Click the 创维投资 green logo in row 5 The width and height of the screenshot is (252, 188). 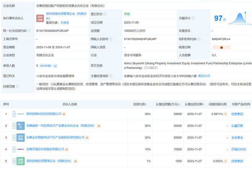coord(21,161)
